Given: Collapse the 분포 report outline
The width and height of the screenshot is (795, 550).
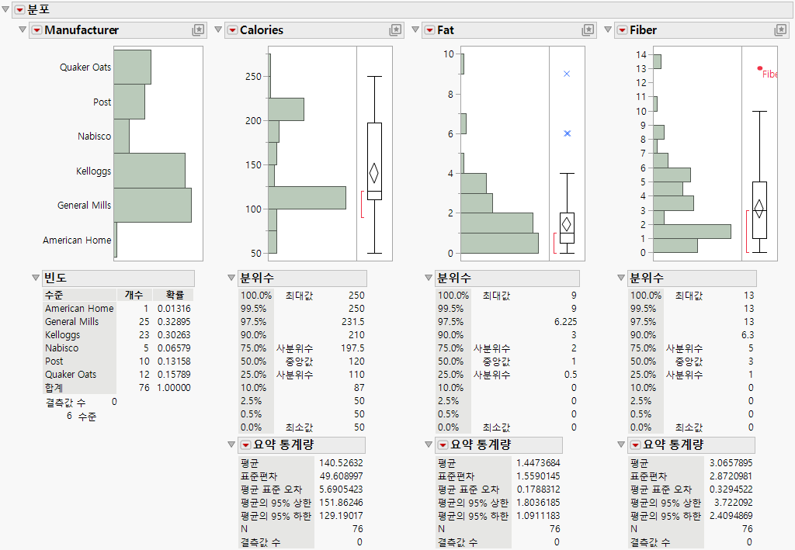Looking at the screenshot, I should coord(5,9).
